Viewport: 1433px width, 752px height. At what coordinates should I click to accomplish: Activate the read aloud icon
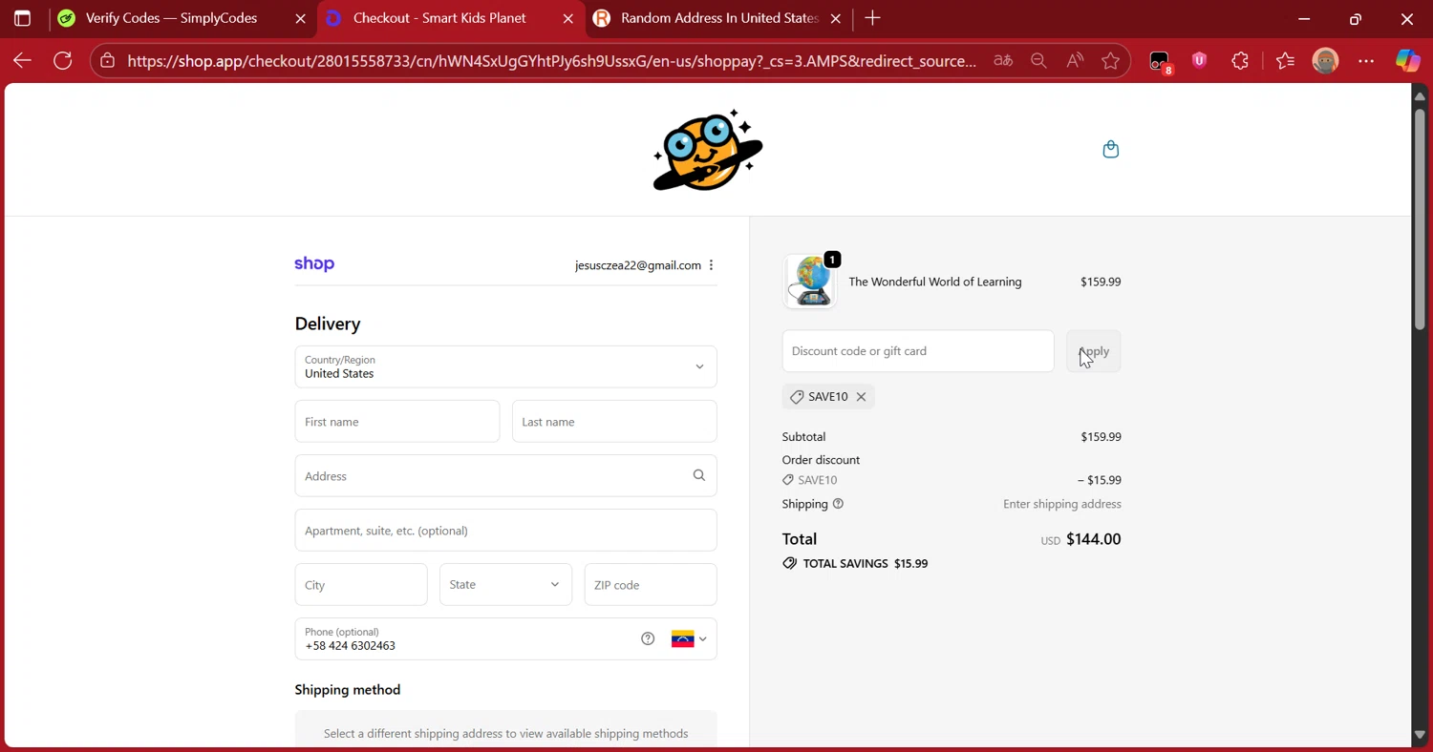click(1075, 61)
